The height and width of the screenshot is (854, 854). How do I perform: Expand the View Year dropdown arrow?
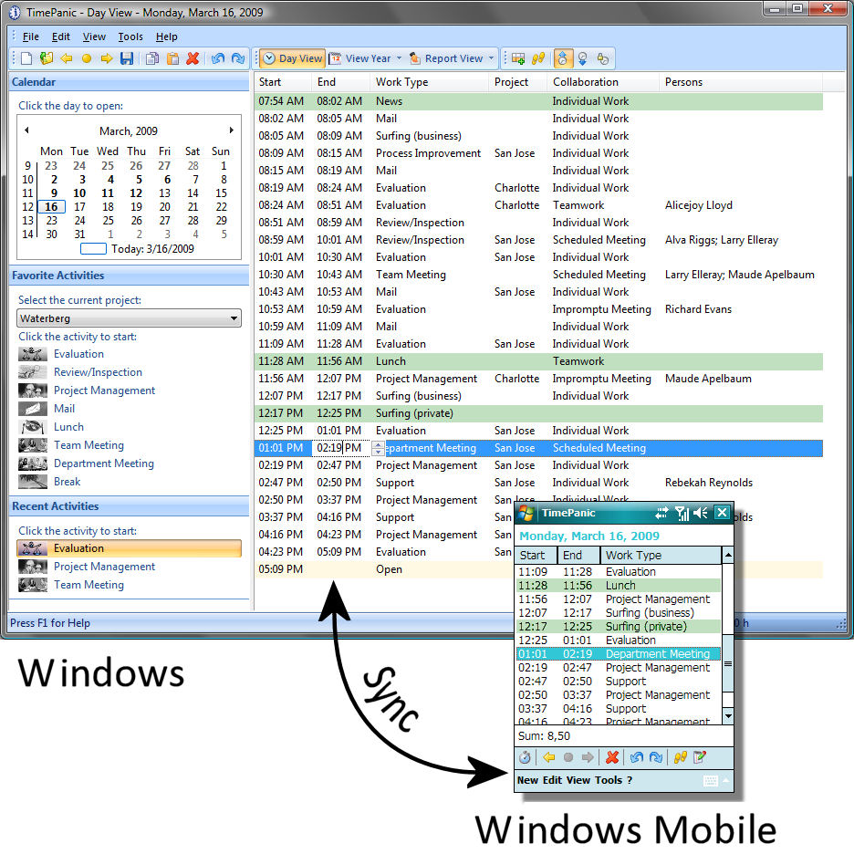point(399,58)
